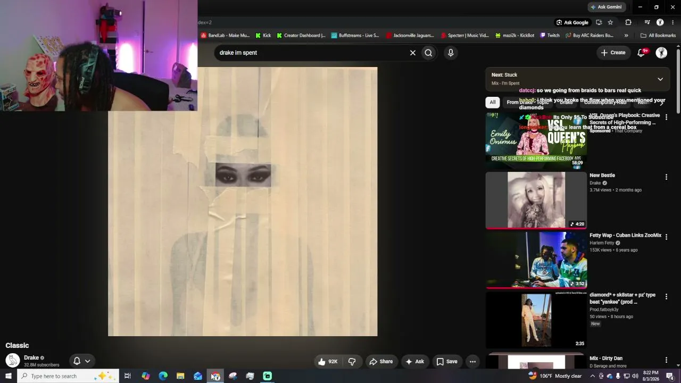Open Task View on the taskbar
The height and width of the screenshot is (383, 681).
point(128,376)
